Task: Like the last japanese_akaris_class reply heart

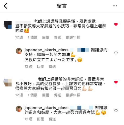Action: [x=116, y=111]
